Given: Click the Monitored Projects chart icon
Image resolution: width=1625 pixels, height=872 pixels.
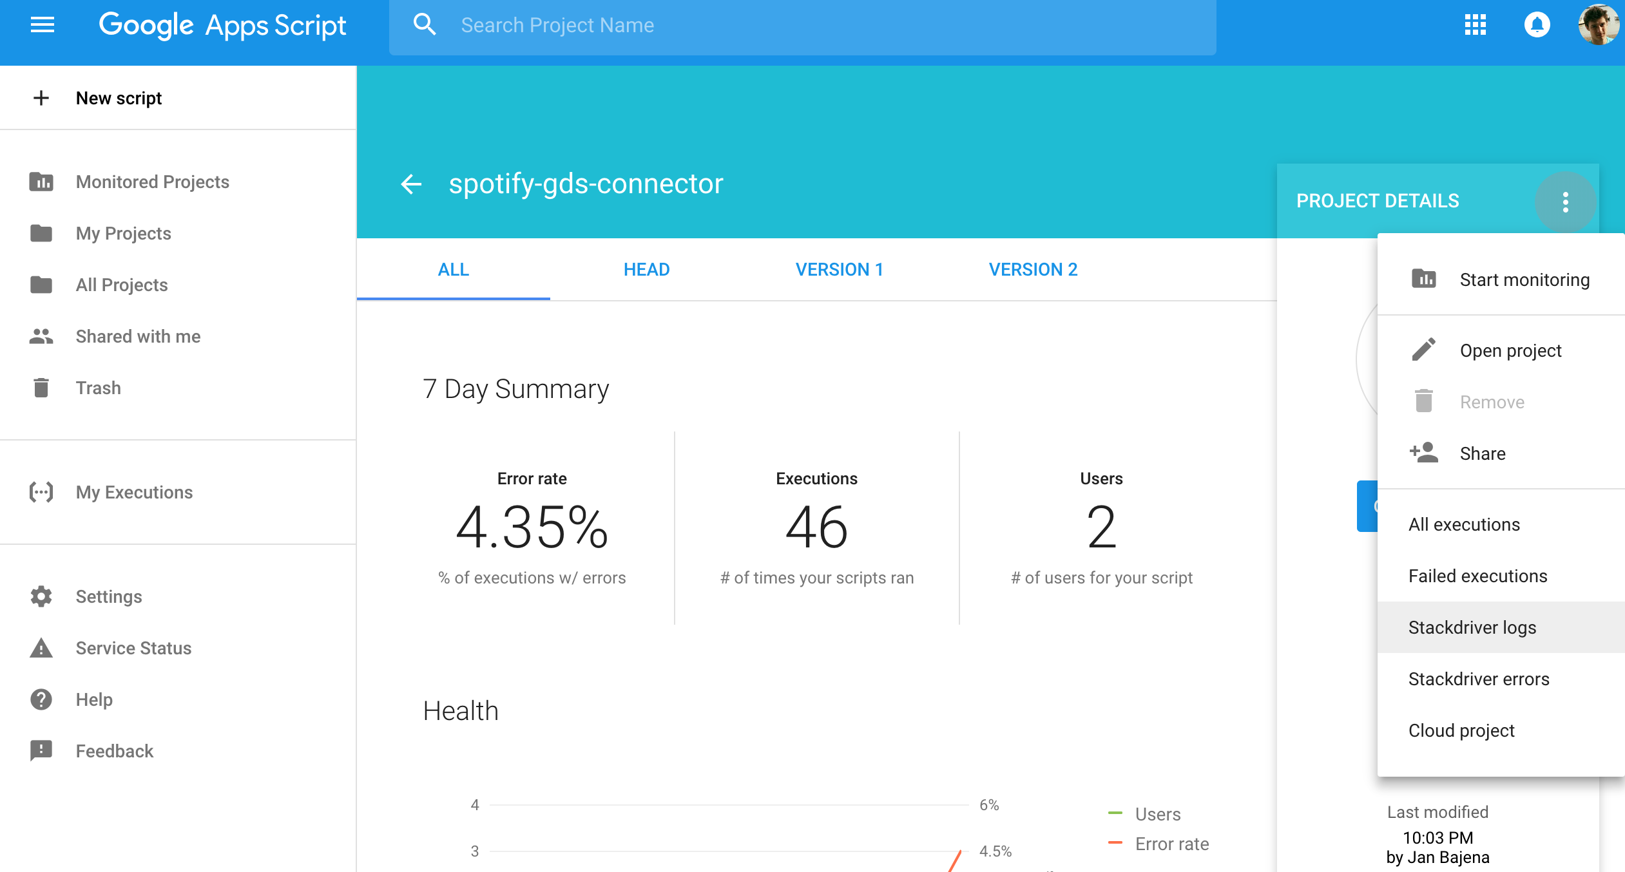Looking at the screenshot, I should point(41,182).
